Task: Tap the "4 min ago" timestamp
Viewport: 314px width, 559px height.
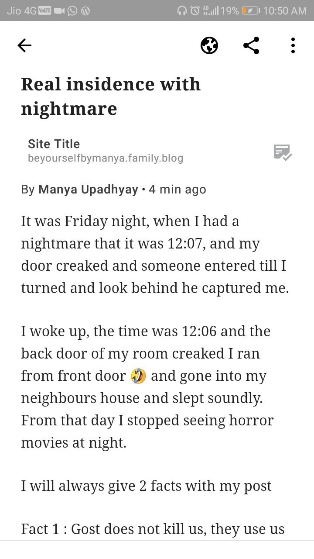Action: click(x=177, y=190)
